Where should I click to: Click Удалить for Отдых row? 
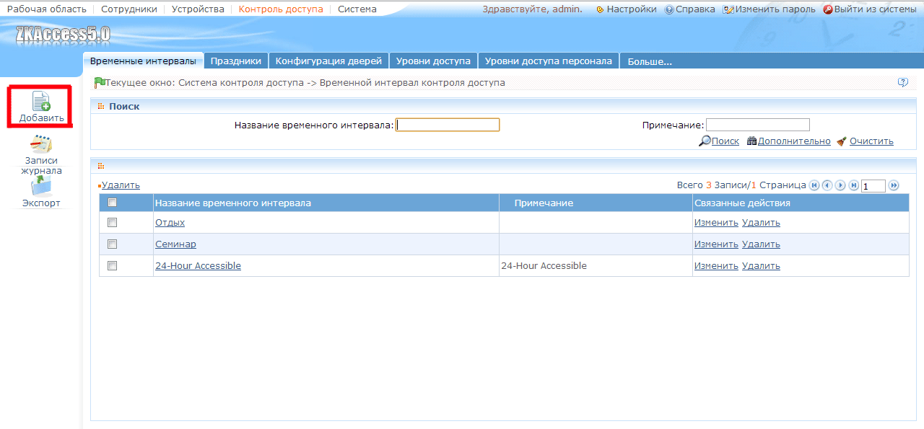(761, 223)
